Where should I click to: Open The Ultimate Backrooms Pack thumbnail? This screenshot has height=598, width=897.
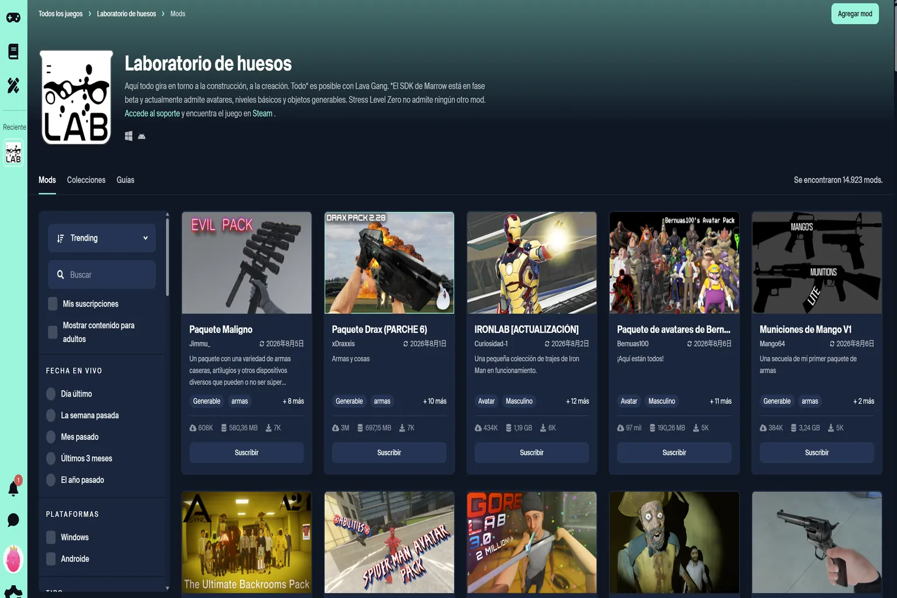(x=246, y=543)
